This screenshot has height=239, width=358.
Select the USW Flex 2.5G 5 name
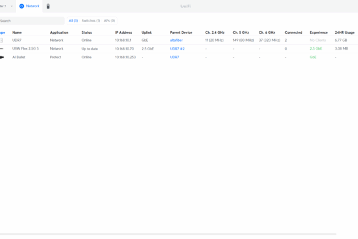[x=25, y=48]
